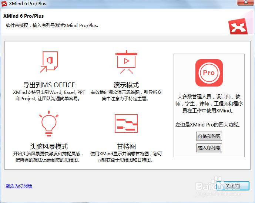Close the dialog via title bar X

pyautogui.click(x=246, y=3)
